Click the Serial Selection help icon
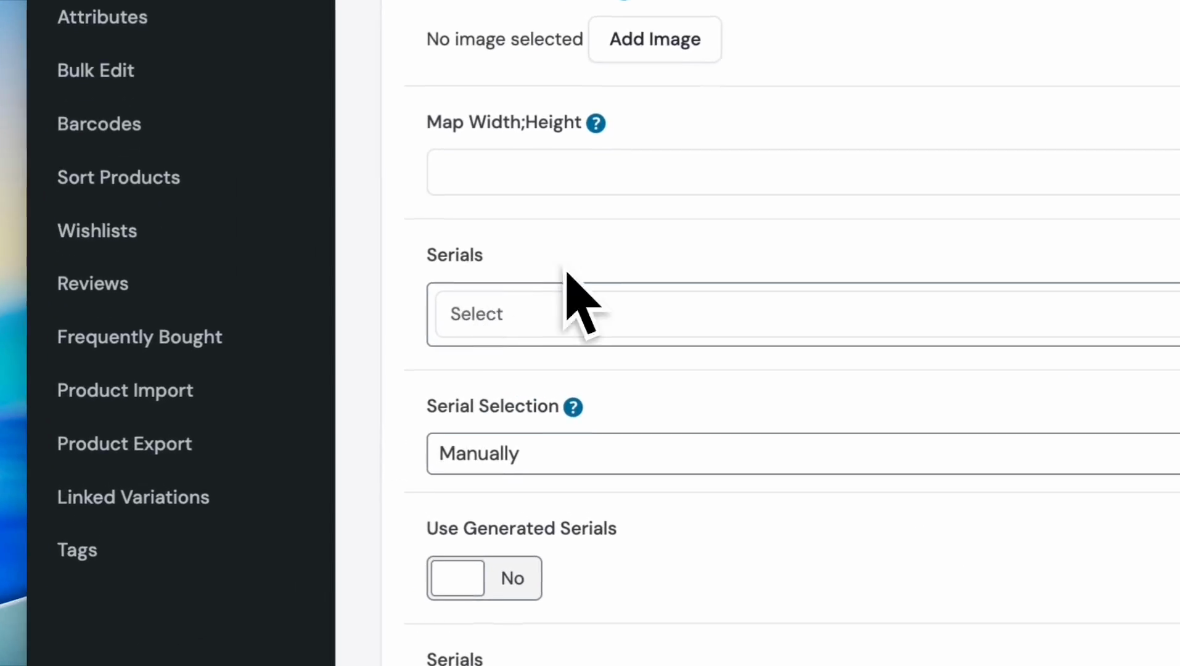Screen dimensions: 1180x666 (573, 407)
